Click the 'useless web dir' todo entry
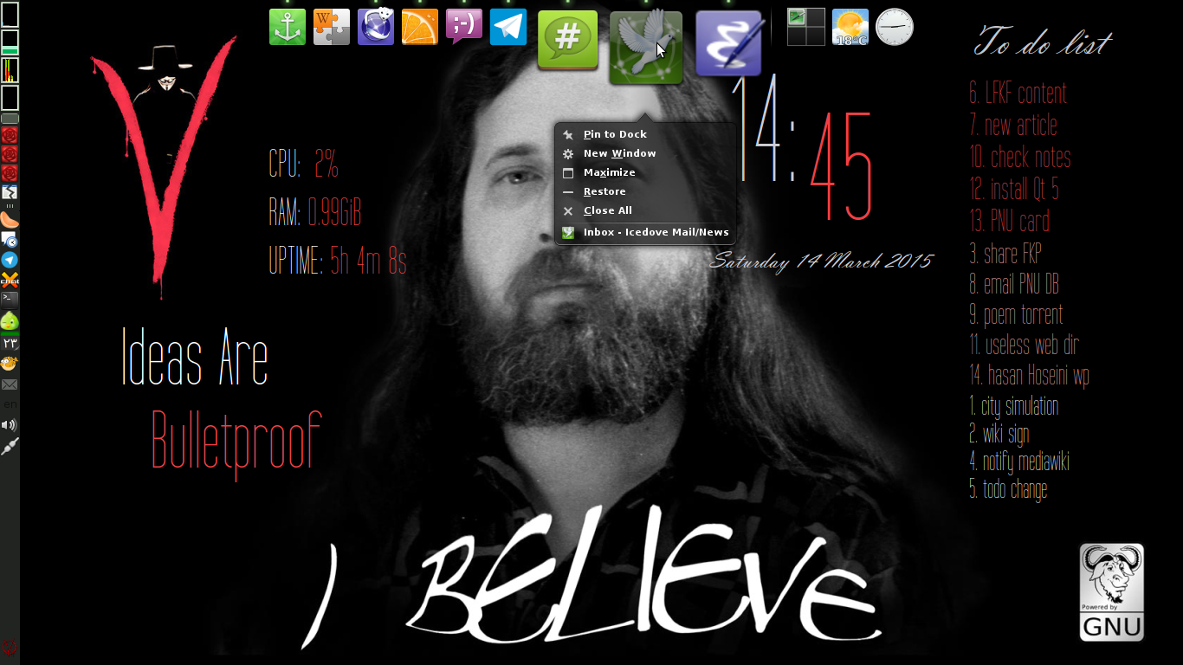Screen dimensions: 1183x665 pos(1024,345)
